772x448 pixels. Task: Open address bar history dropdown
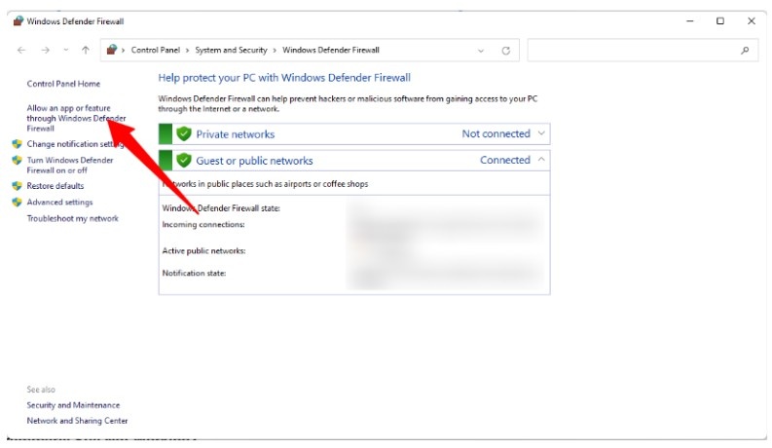(x=481, y=51)
